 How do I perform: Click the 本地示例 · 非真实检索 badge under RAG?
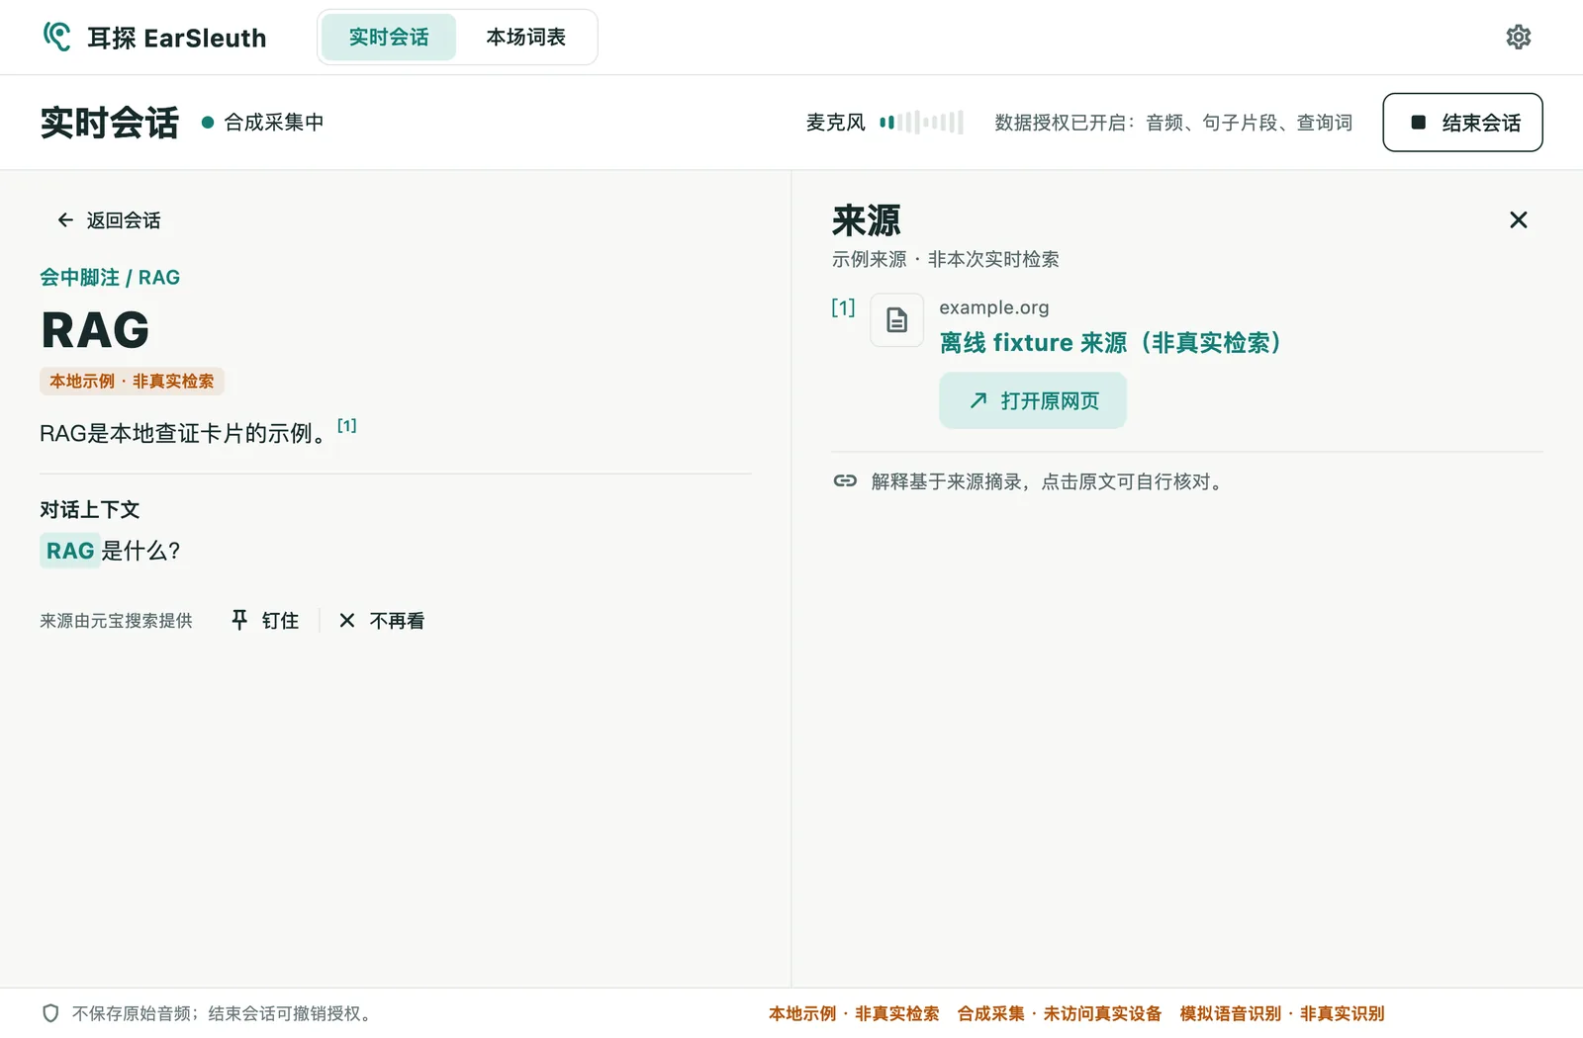click(x=132, y=382)
